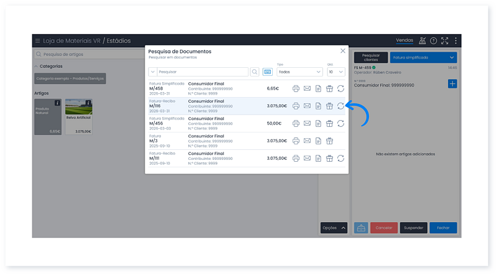Open the quantity dropdown showing 10
The height and width of the screenshot is (275, 497).
335,72
